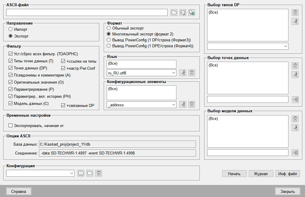Select (Все) in the Язык list
The width and height of the screenshot is (305, 197).
[113, 64]
